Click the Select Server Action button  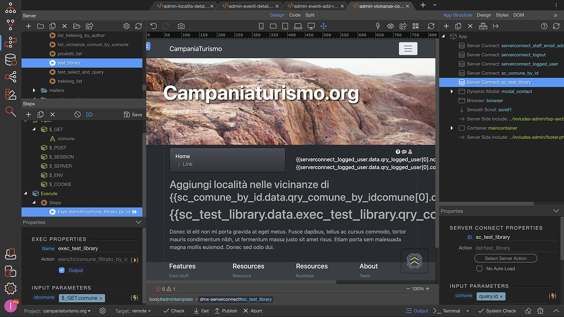click(506, 258)
